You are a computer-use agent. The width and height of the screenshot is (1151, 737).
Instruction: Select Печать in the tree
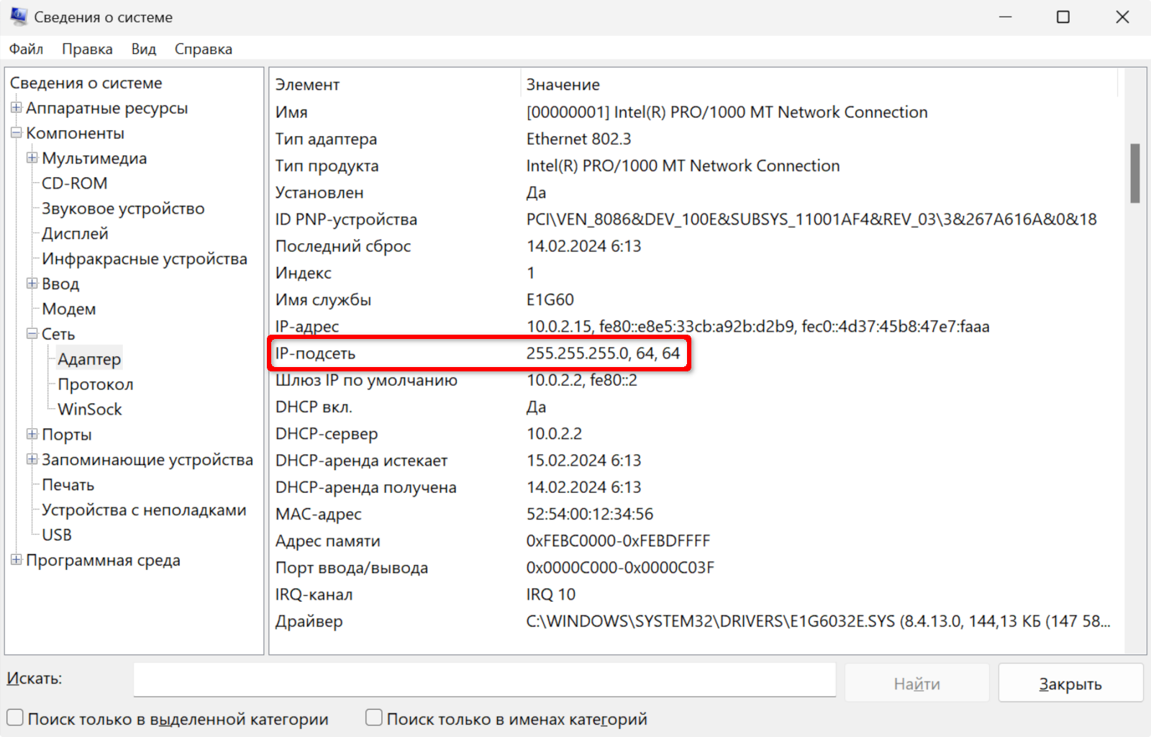click(x=68, y=484)
